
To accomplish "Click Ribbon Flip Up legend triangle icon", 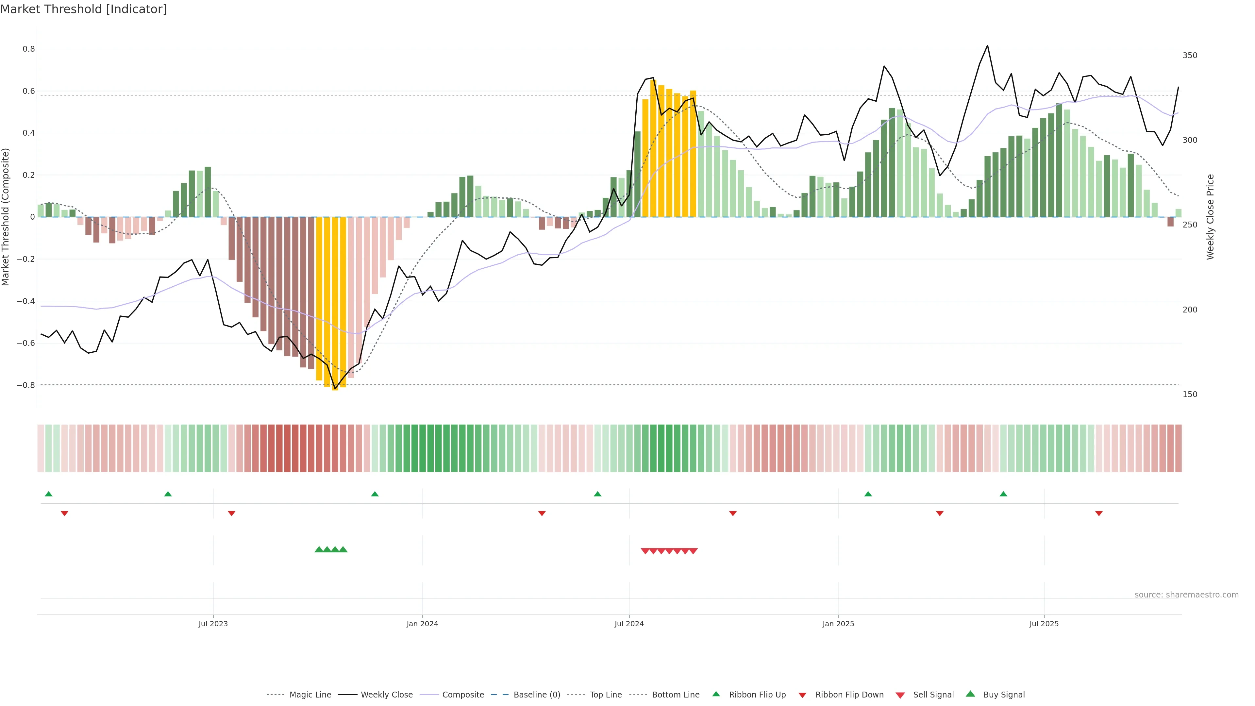I will 716,694.
